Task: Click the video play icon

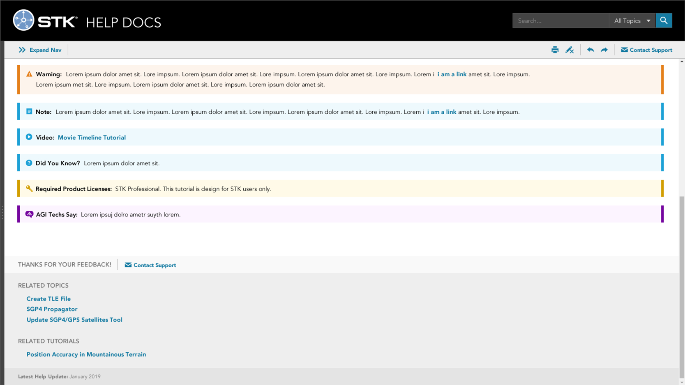Action: (29, 137)
